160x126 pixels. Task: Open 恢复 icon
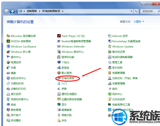tap(8, 68)
